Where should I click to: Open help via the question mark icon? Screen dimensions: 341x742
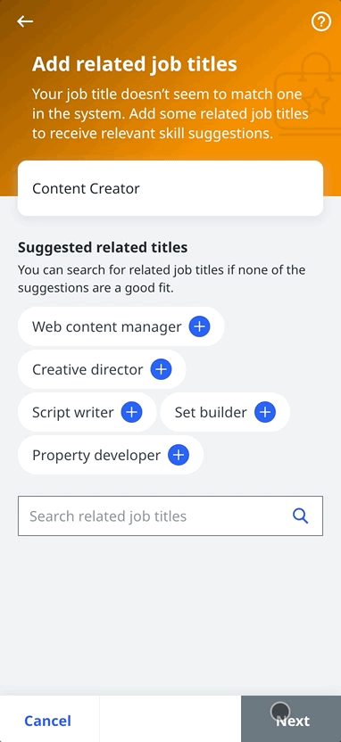pyautogui.click(x=321, y=21)
